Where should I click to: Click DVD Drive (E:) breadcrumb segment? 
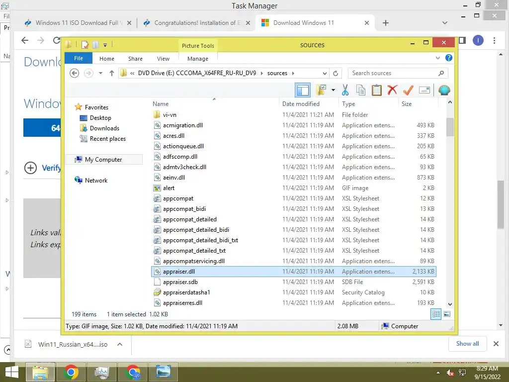[x=197, y=73]
